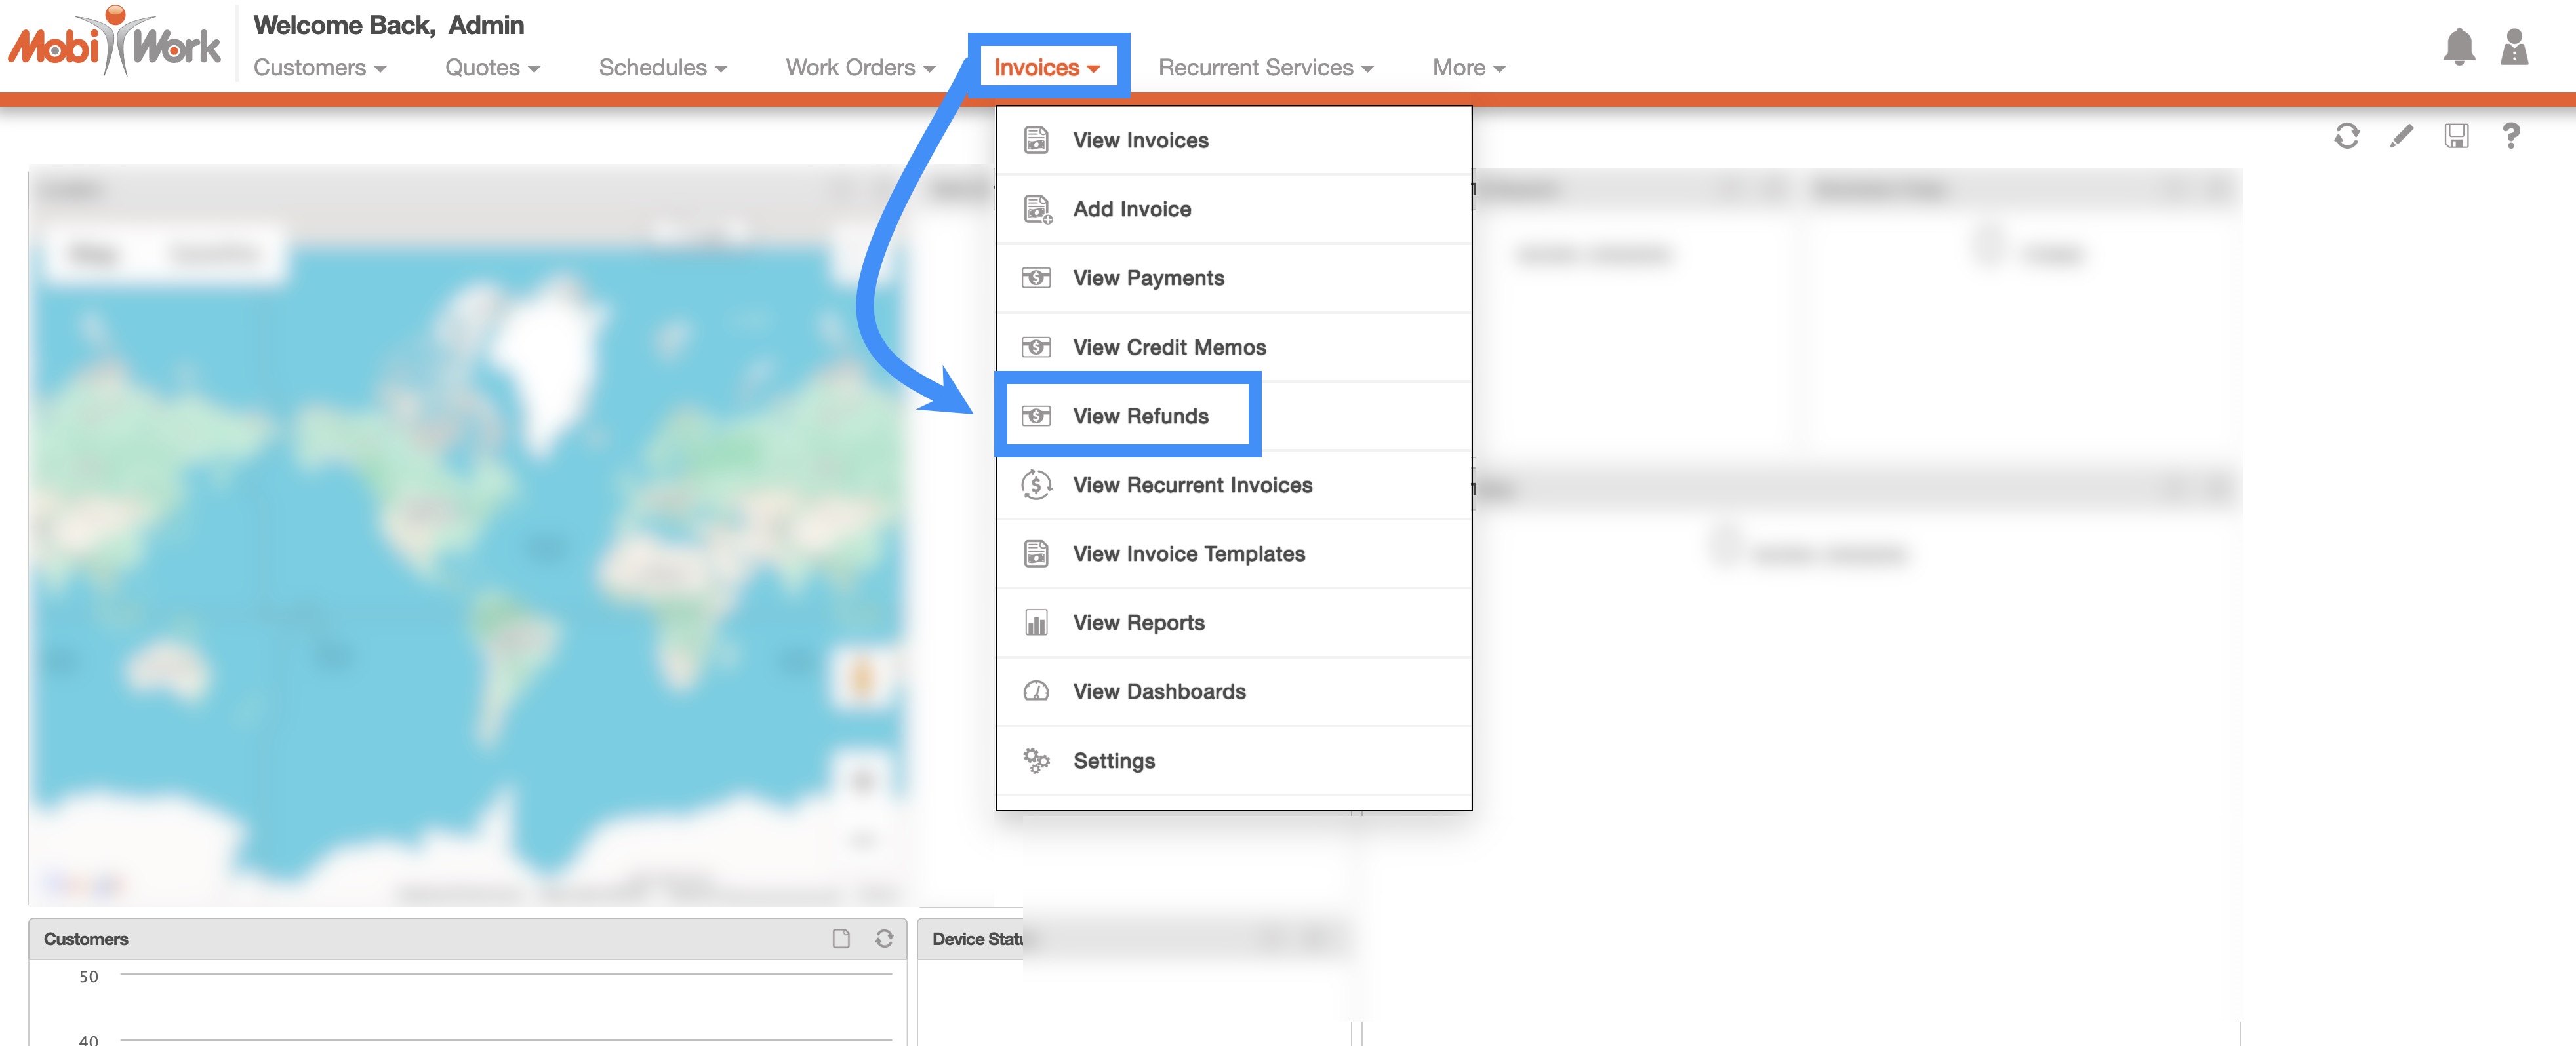Click the save dashboard floppy icon
The height and width of the screenshot is (1046, 2576).
pos(2456,136)
